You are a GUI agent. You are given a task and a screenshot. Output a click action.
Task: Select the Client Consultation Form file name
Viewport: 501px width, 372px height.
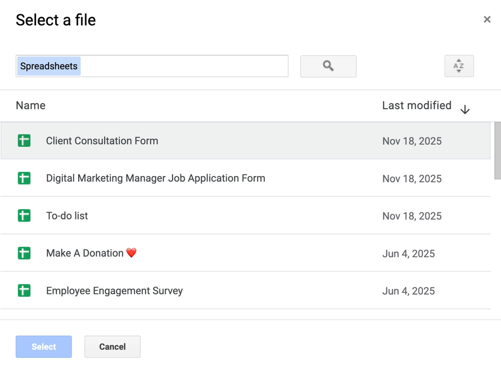click(x=102, y=141)
